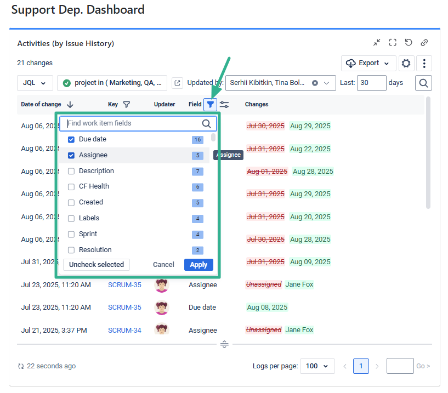Click the collapse gadget arrows icon
Viewport: 448px width, 393px height.
coord(377,43)
